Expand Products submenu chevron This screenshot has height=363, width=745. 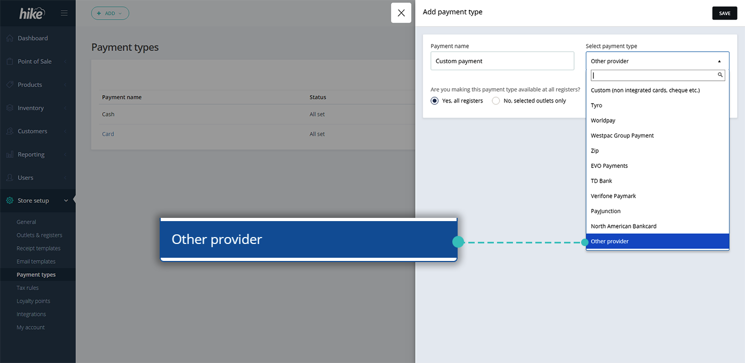65,85
